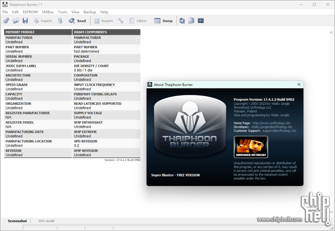Click the SPD REVISION value 0.2
335x231 pixels.
pyautogui.click(x=77, y=146)
